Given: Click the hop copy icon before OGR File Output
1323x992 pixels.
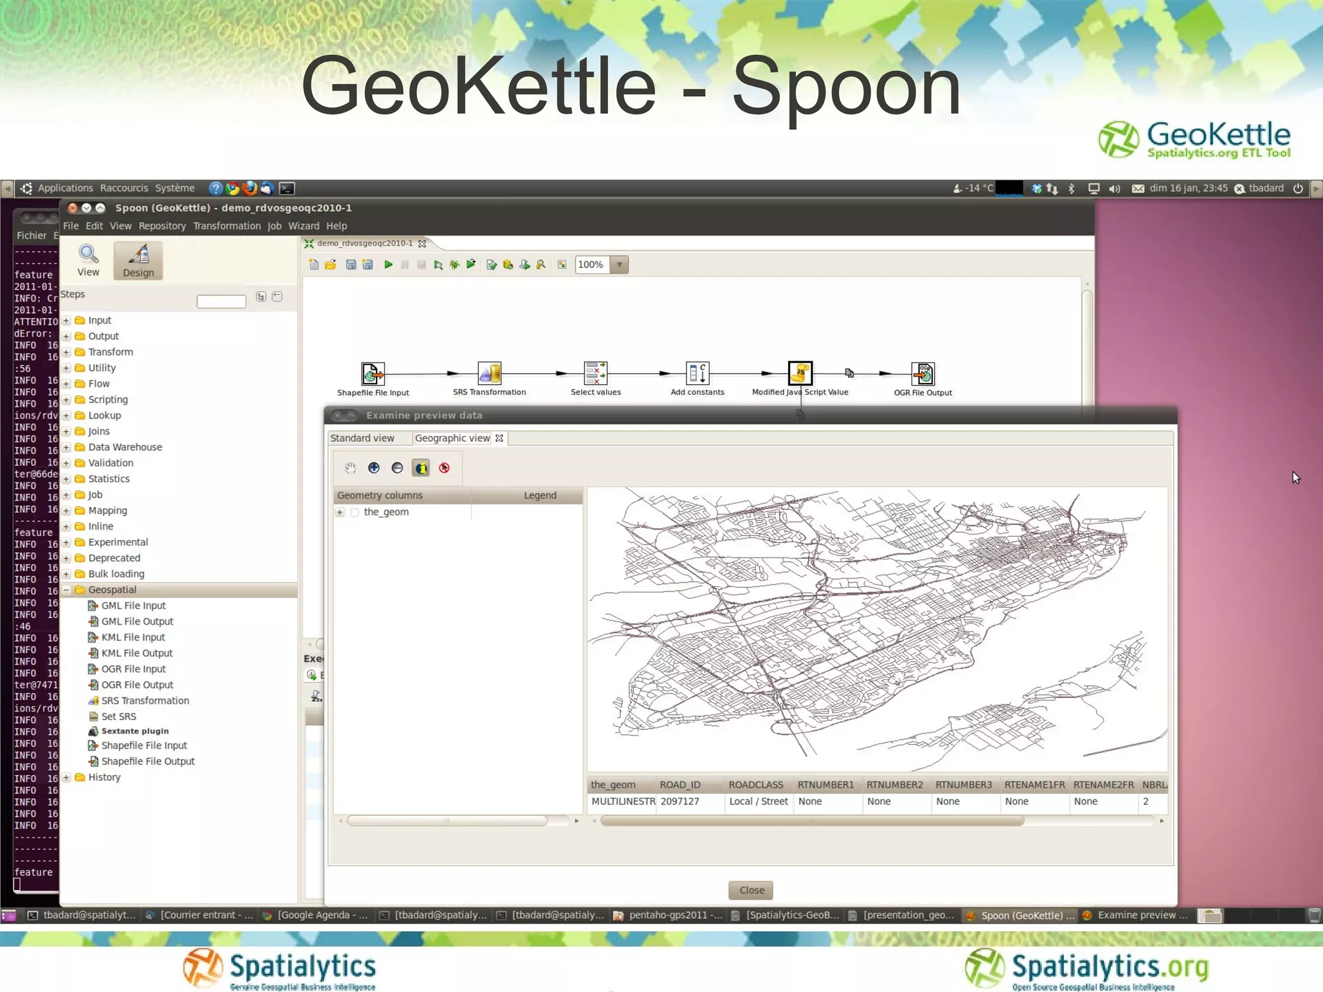Looking at the screenshot, I should [x=849, y=373].
